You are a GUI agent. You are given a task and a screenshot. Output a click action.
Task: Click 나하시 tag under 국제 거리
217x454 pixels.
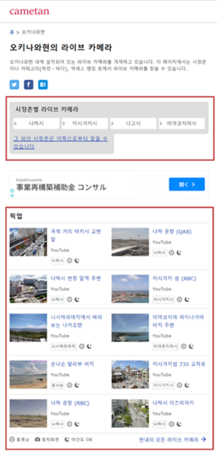click(x=57, y=260)
